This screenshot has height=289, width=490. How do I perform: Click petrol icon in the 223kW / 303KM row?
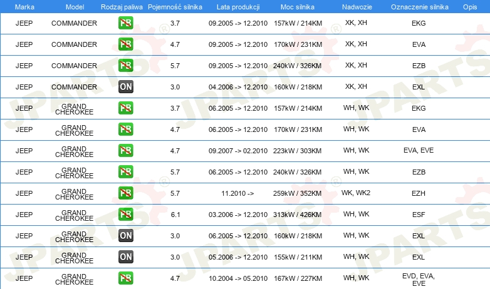tap(125, 150)
